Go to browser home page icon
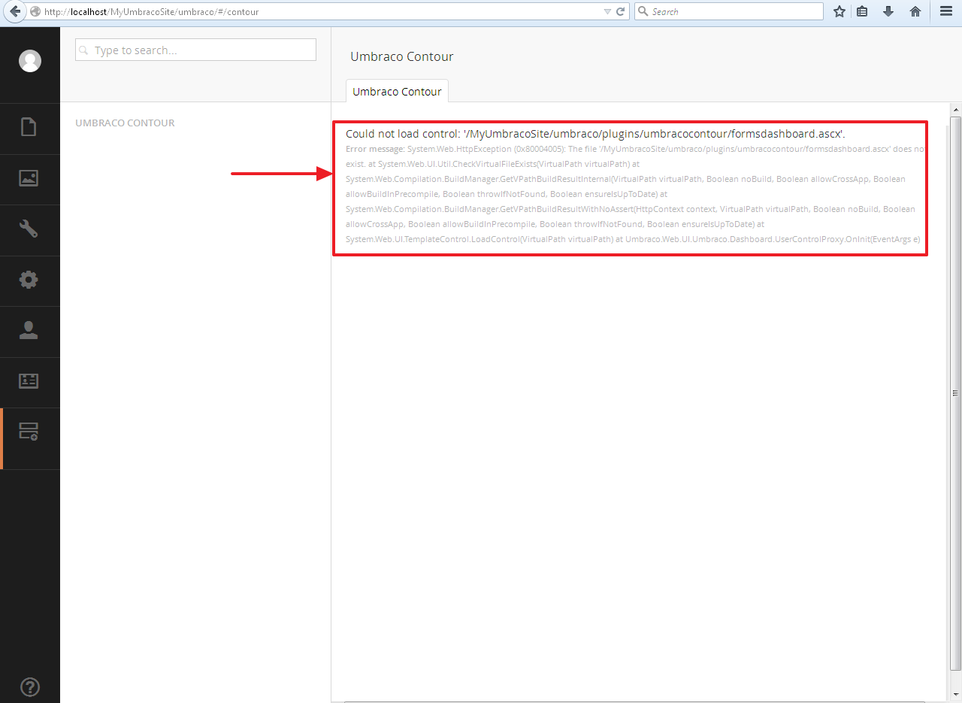962x703 pixels. (x=915, y=11)
